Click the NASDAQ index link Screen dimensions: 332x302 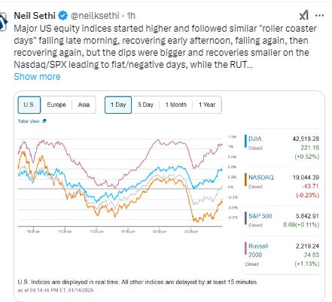tap(261, 178)
